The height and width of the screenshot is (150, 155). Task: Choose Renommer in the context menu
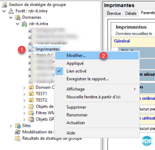[x=97, y=115]
